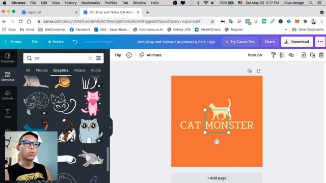Open the Position panel

tap(255, 55)
